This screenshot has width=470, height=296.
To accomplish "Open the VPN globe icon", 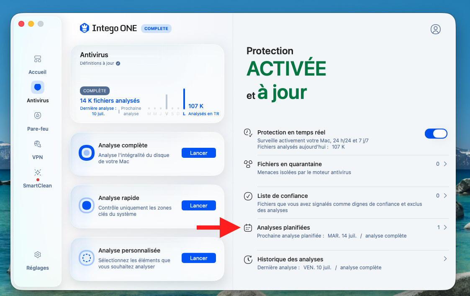I will pyautogui.click(x=38, y=144).
